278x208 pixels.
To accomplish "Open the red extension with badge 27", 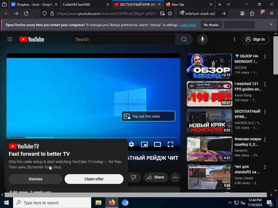I will pyautogui.click(x=262, y=13).
